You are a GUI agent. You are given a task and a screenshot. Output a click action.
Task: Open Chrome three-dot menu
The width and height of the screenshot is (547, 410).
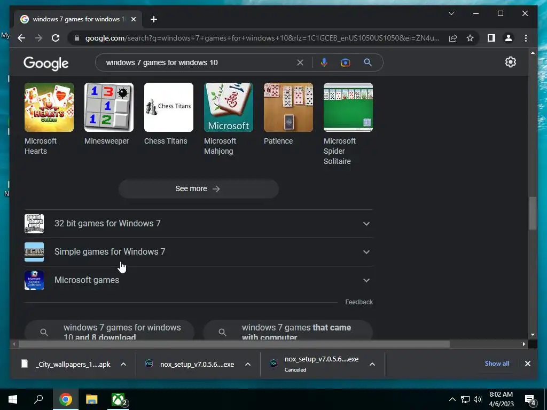526,38
